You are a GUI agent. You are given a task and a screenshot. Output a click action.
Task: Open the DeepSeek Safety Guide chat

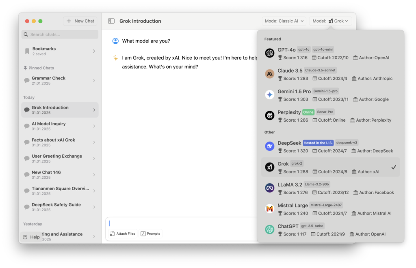click(x=60, y=207)
